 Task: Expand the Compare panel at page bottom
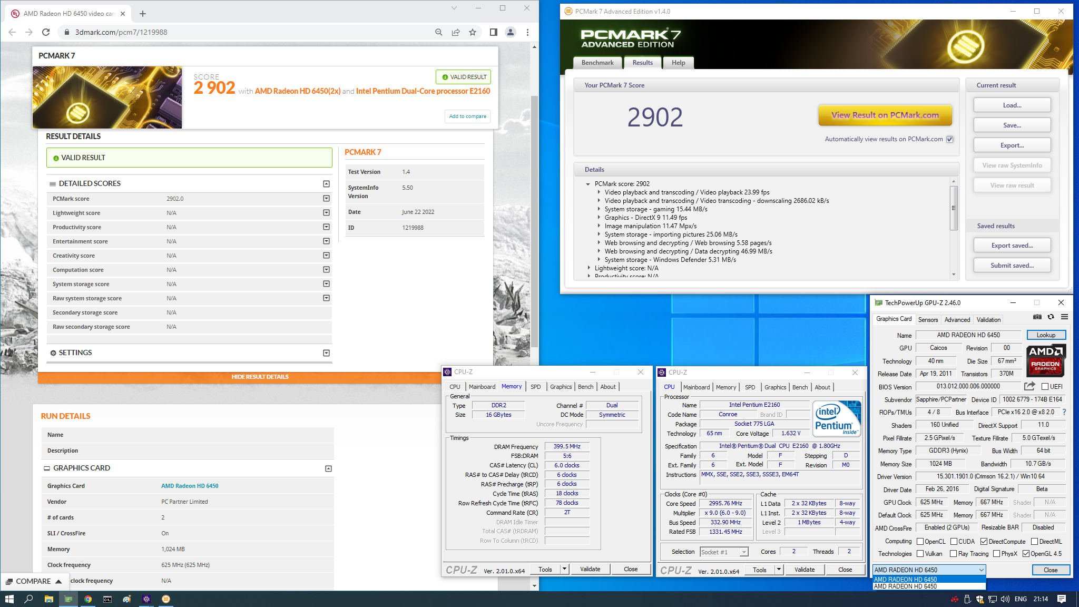(34, 581)
